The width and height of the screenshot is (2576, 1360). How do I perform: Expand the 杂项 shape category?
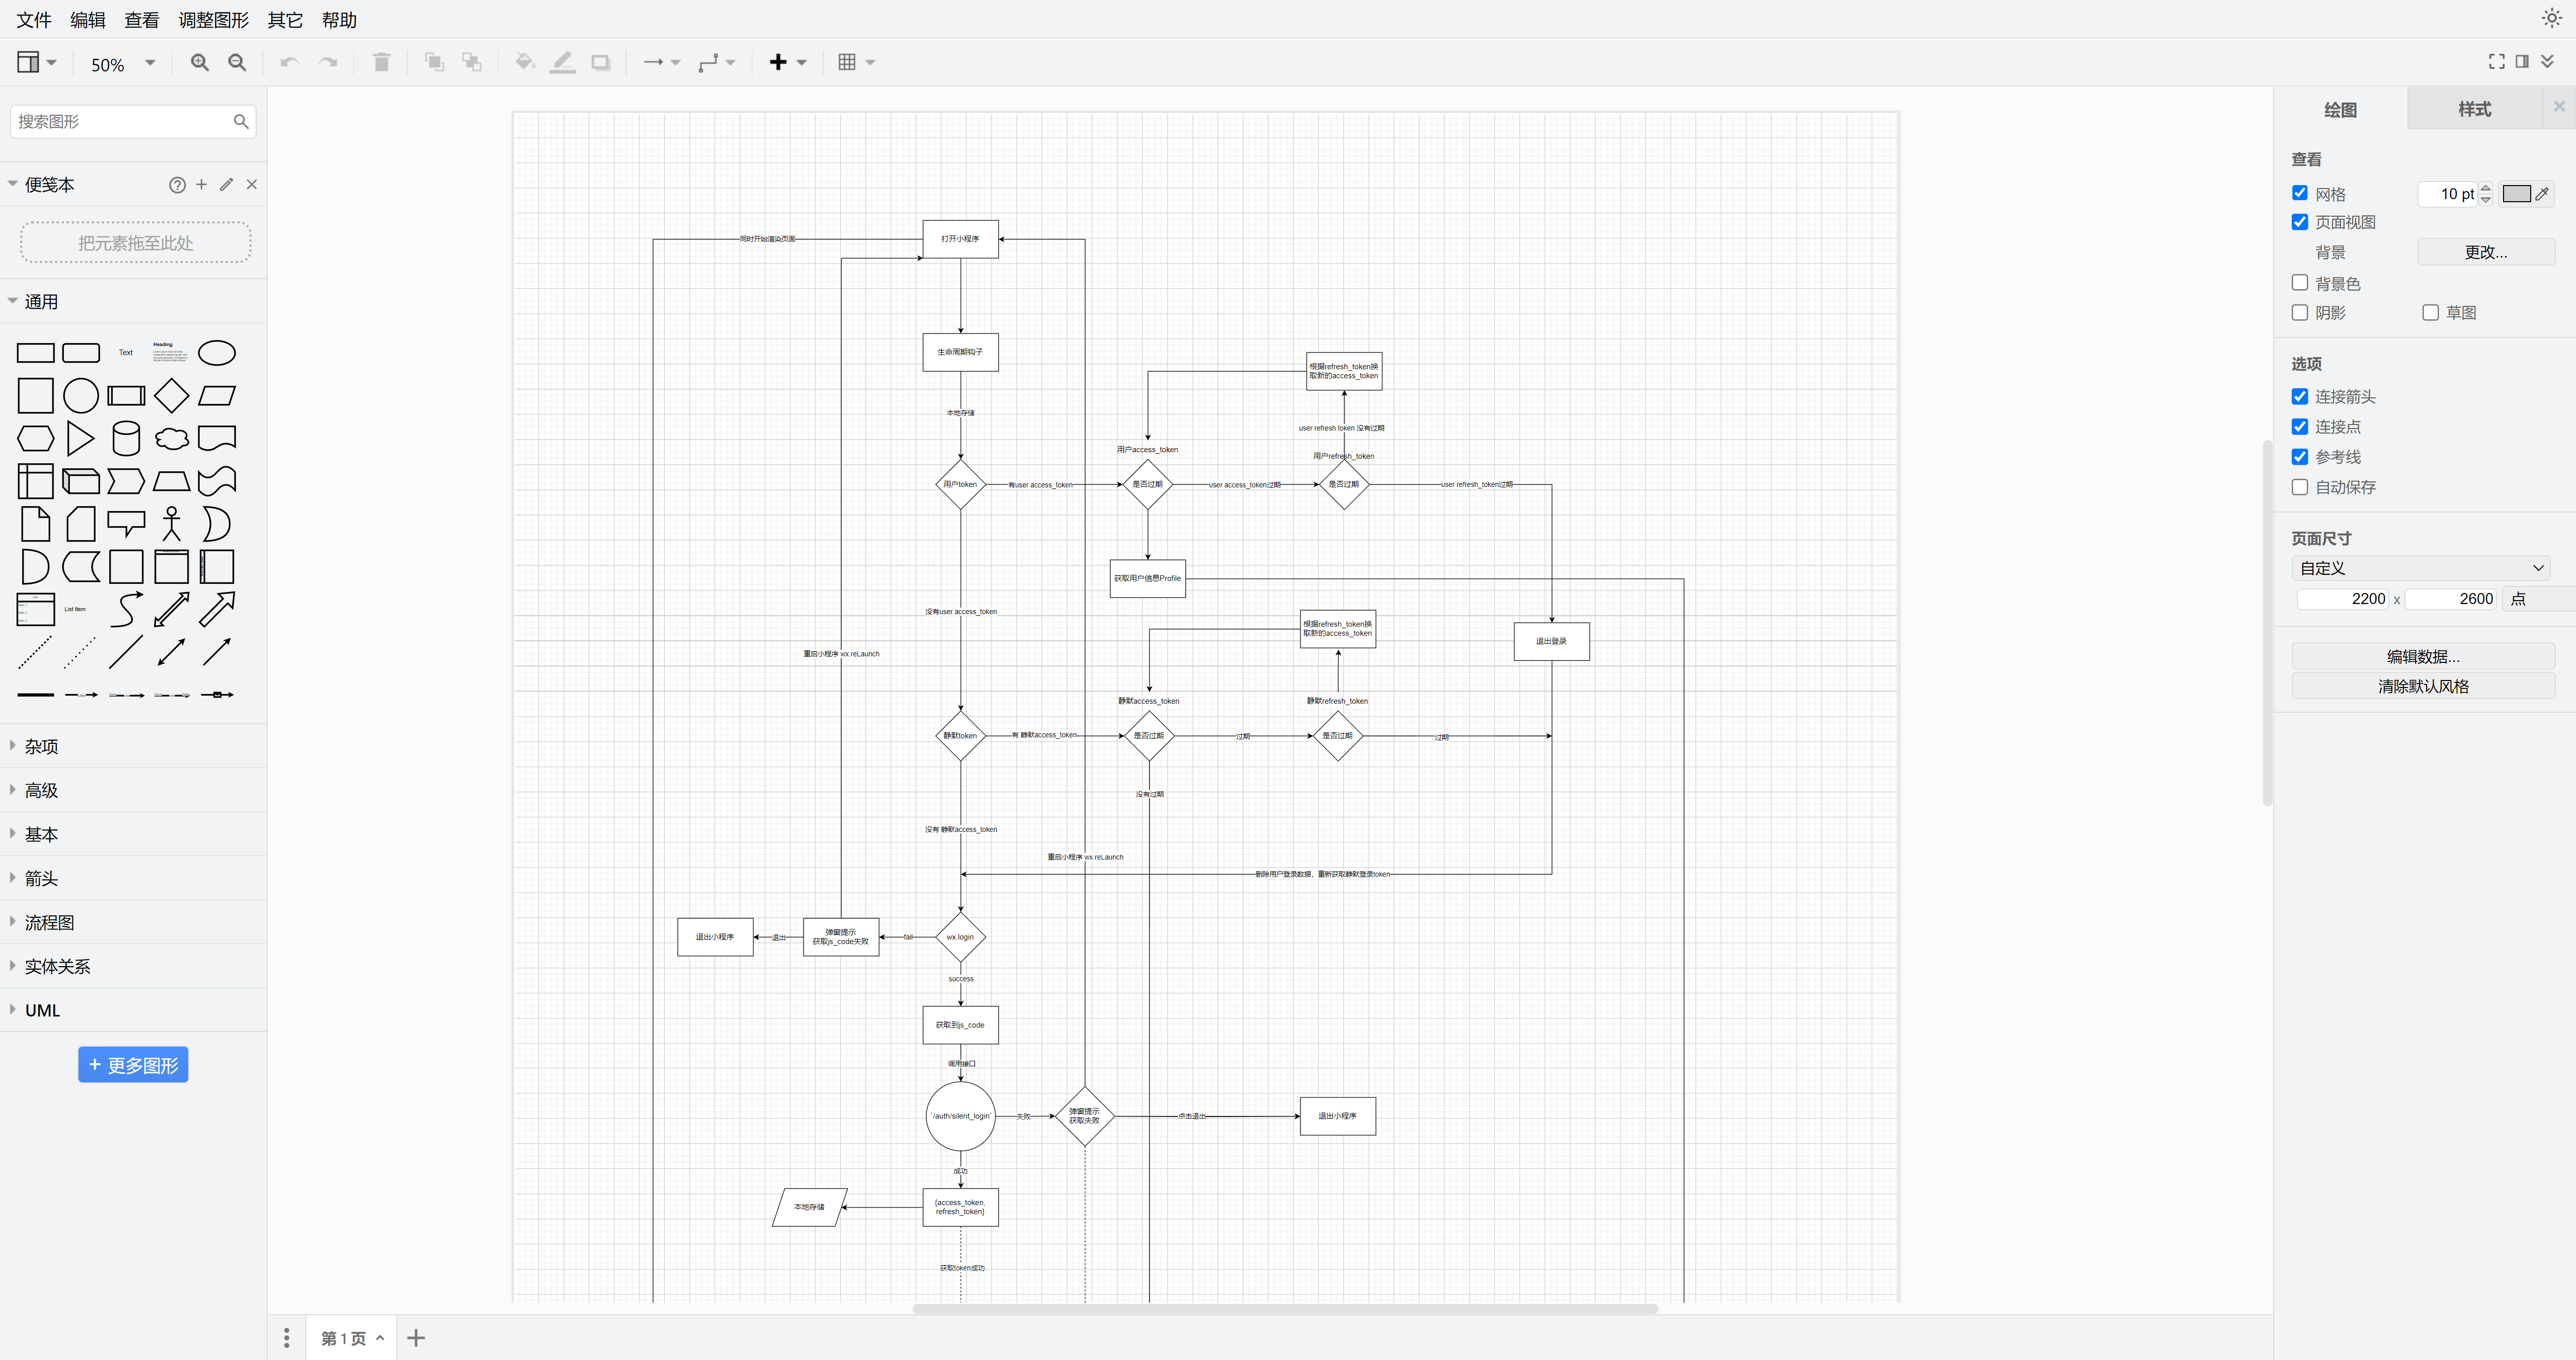(133, 746)
